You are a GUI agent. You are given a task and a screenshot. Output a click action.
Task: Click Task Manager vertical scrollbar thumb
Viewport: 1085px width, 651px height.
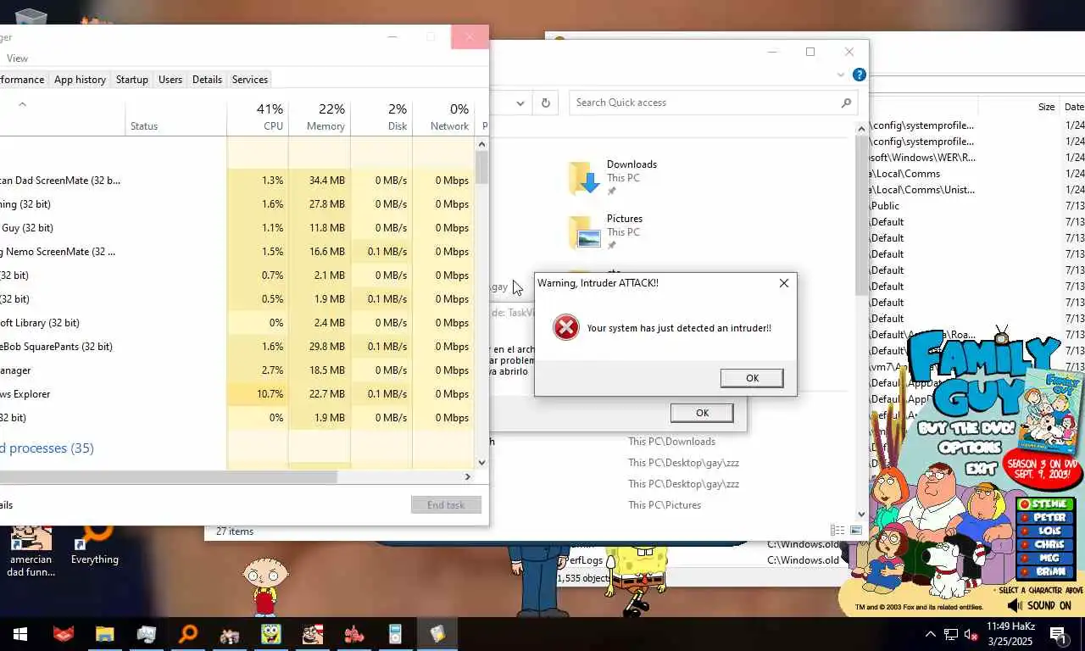pos(481,168)
